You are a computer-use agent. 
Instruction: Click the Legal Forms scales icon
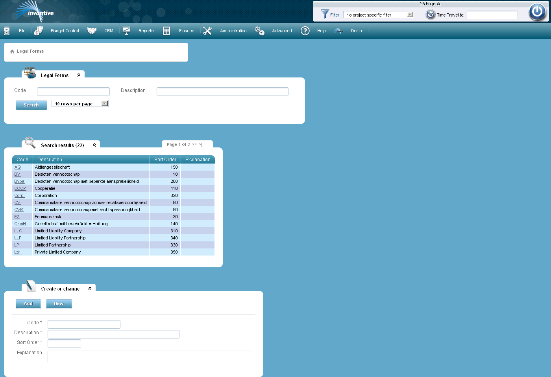[30, 73]
